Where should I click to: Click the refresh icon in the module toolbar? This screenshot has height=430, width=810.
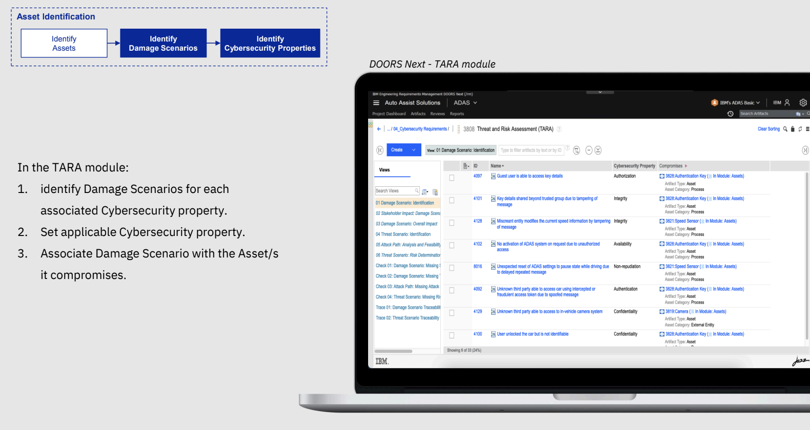[x=800, y=129]
